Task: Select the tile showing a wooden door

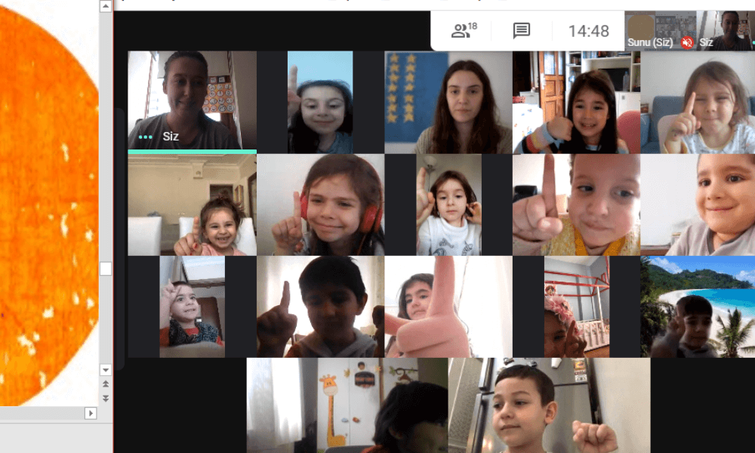Action: coord(576,102)
